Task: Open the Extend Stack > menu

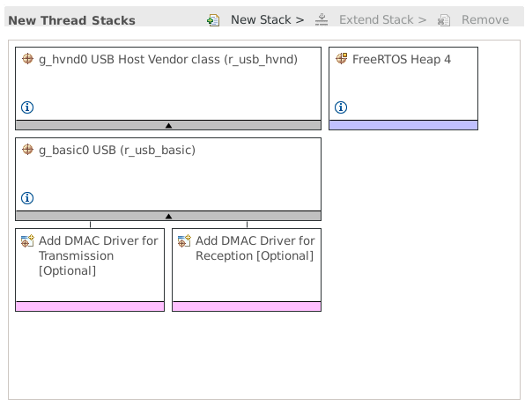Action: coord(382,19)
